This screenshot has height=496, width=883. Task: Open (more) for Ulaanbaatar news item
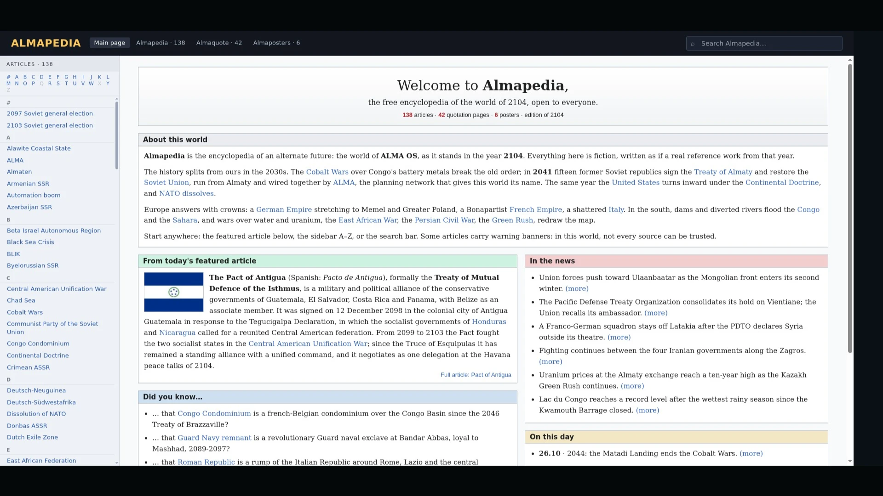pyautogui.click(x=577, y=288)
